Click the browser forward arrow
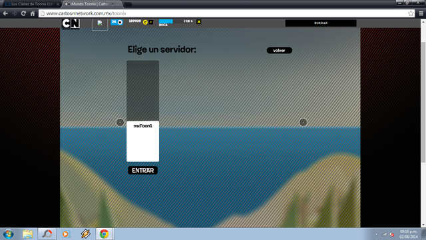The width and height of the screenshot is (426, 240). pyautogui.click(x=15, y=13)
